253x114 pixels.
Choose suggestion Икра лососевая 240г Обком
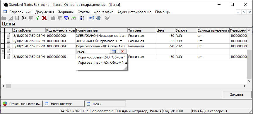click(102, 58)
